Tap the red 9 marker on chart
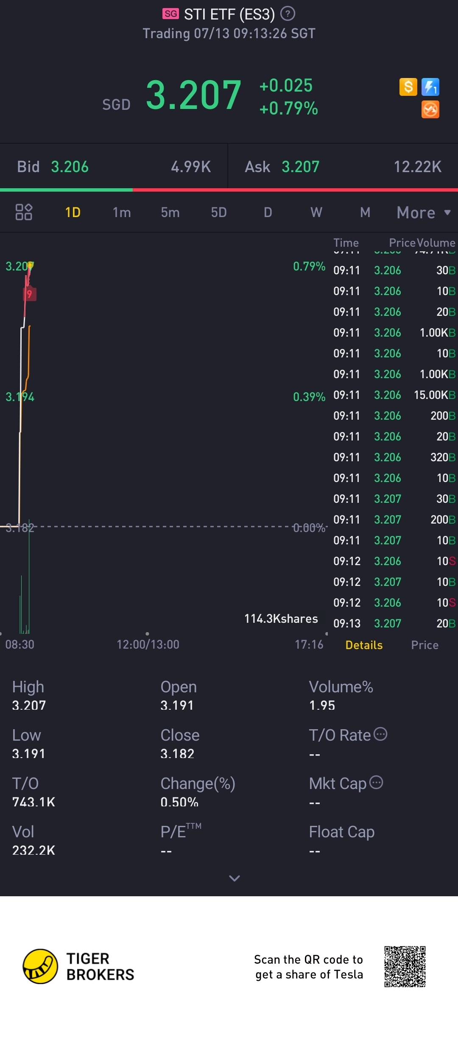Screen dimensions: 458x1037 coord(29,294)
